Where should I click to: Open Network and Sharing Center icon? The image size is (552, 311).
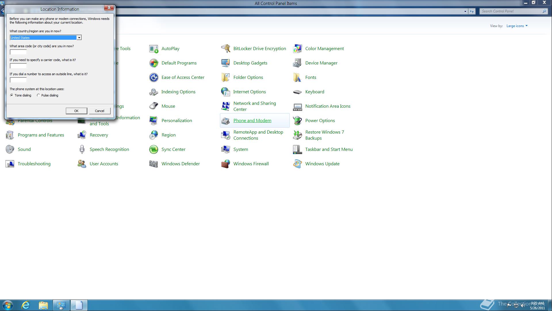click(x=226, y=106)
